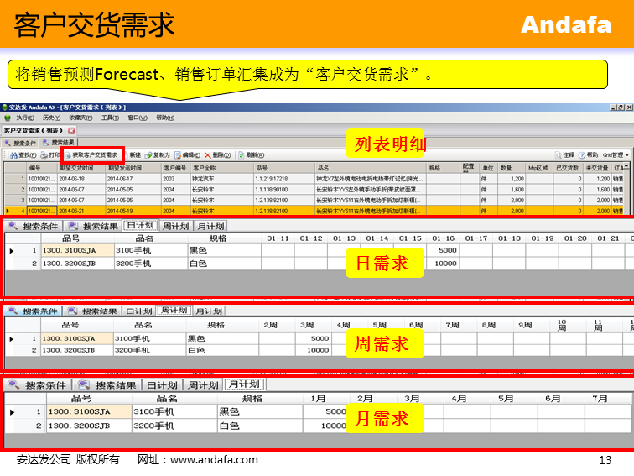The height and width of the screenshot is (476, 634).
Task: Select 周计划 tab in the daily demand panel
Action: pos(175,226)
